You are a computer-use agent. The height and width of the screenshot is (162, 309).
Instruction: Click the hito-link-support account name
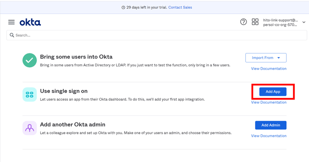[280, 20]
